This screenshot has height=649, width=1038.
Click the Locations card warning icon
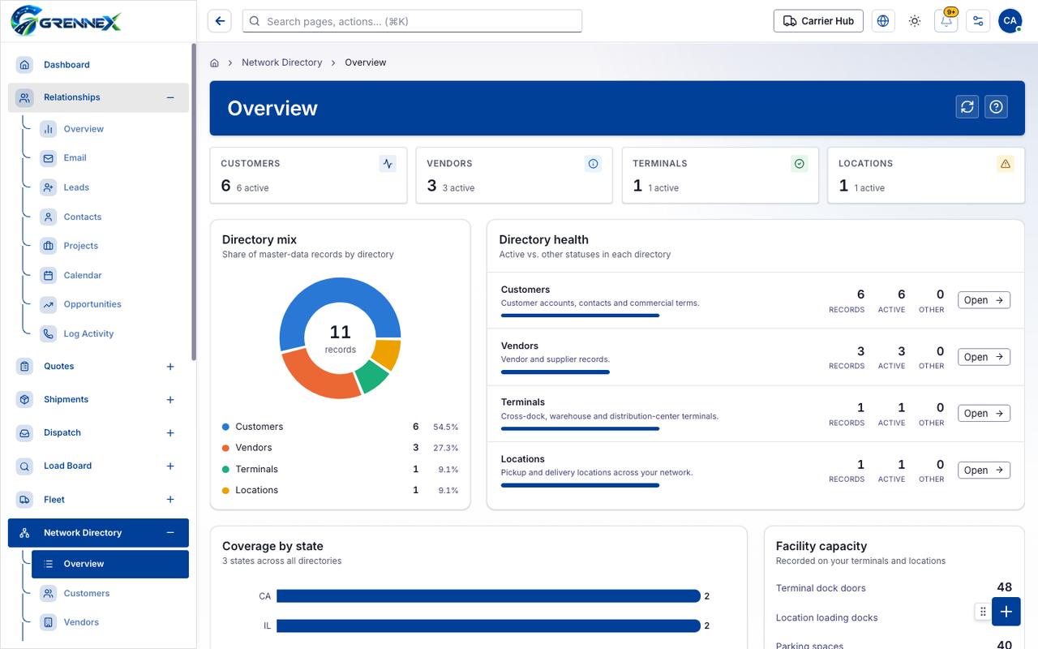coord(1006,164)
